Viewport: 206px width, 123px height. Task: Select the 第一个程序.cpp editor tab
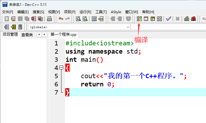63,35
